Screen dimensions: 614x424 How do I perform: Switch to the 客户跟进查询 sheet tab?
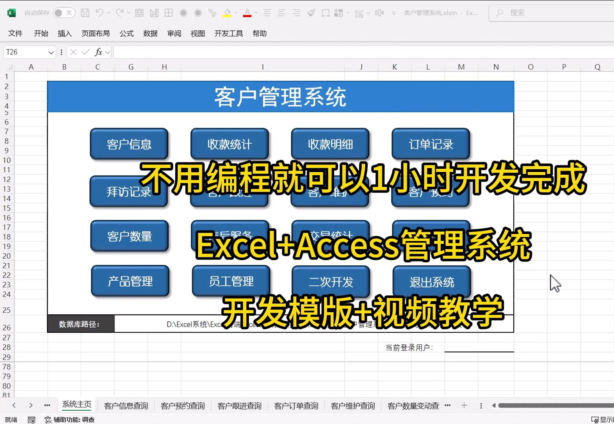tap(239, 406)
